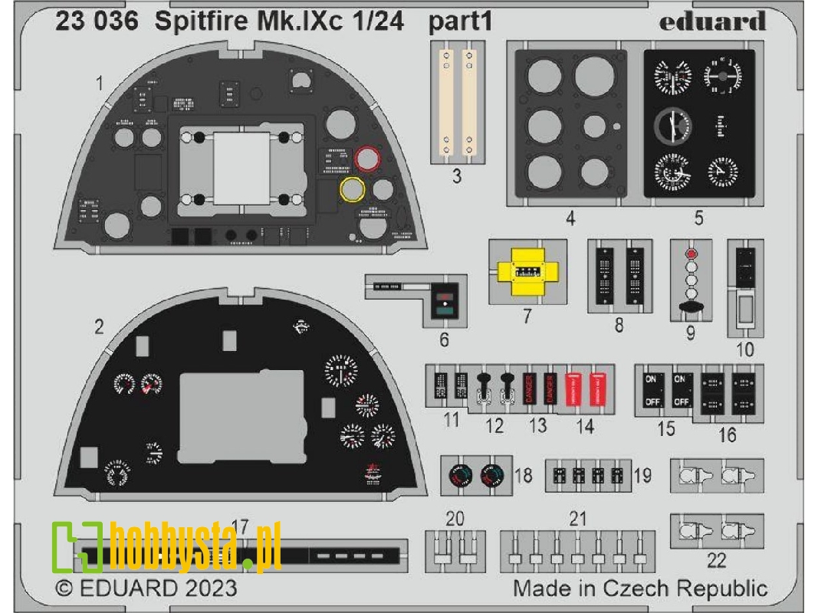The height and width of the screenshot is (613, 818).
Task: Click the small placards of part 11
Action: 451,385
